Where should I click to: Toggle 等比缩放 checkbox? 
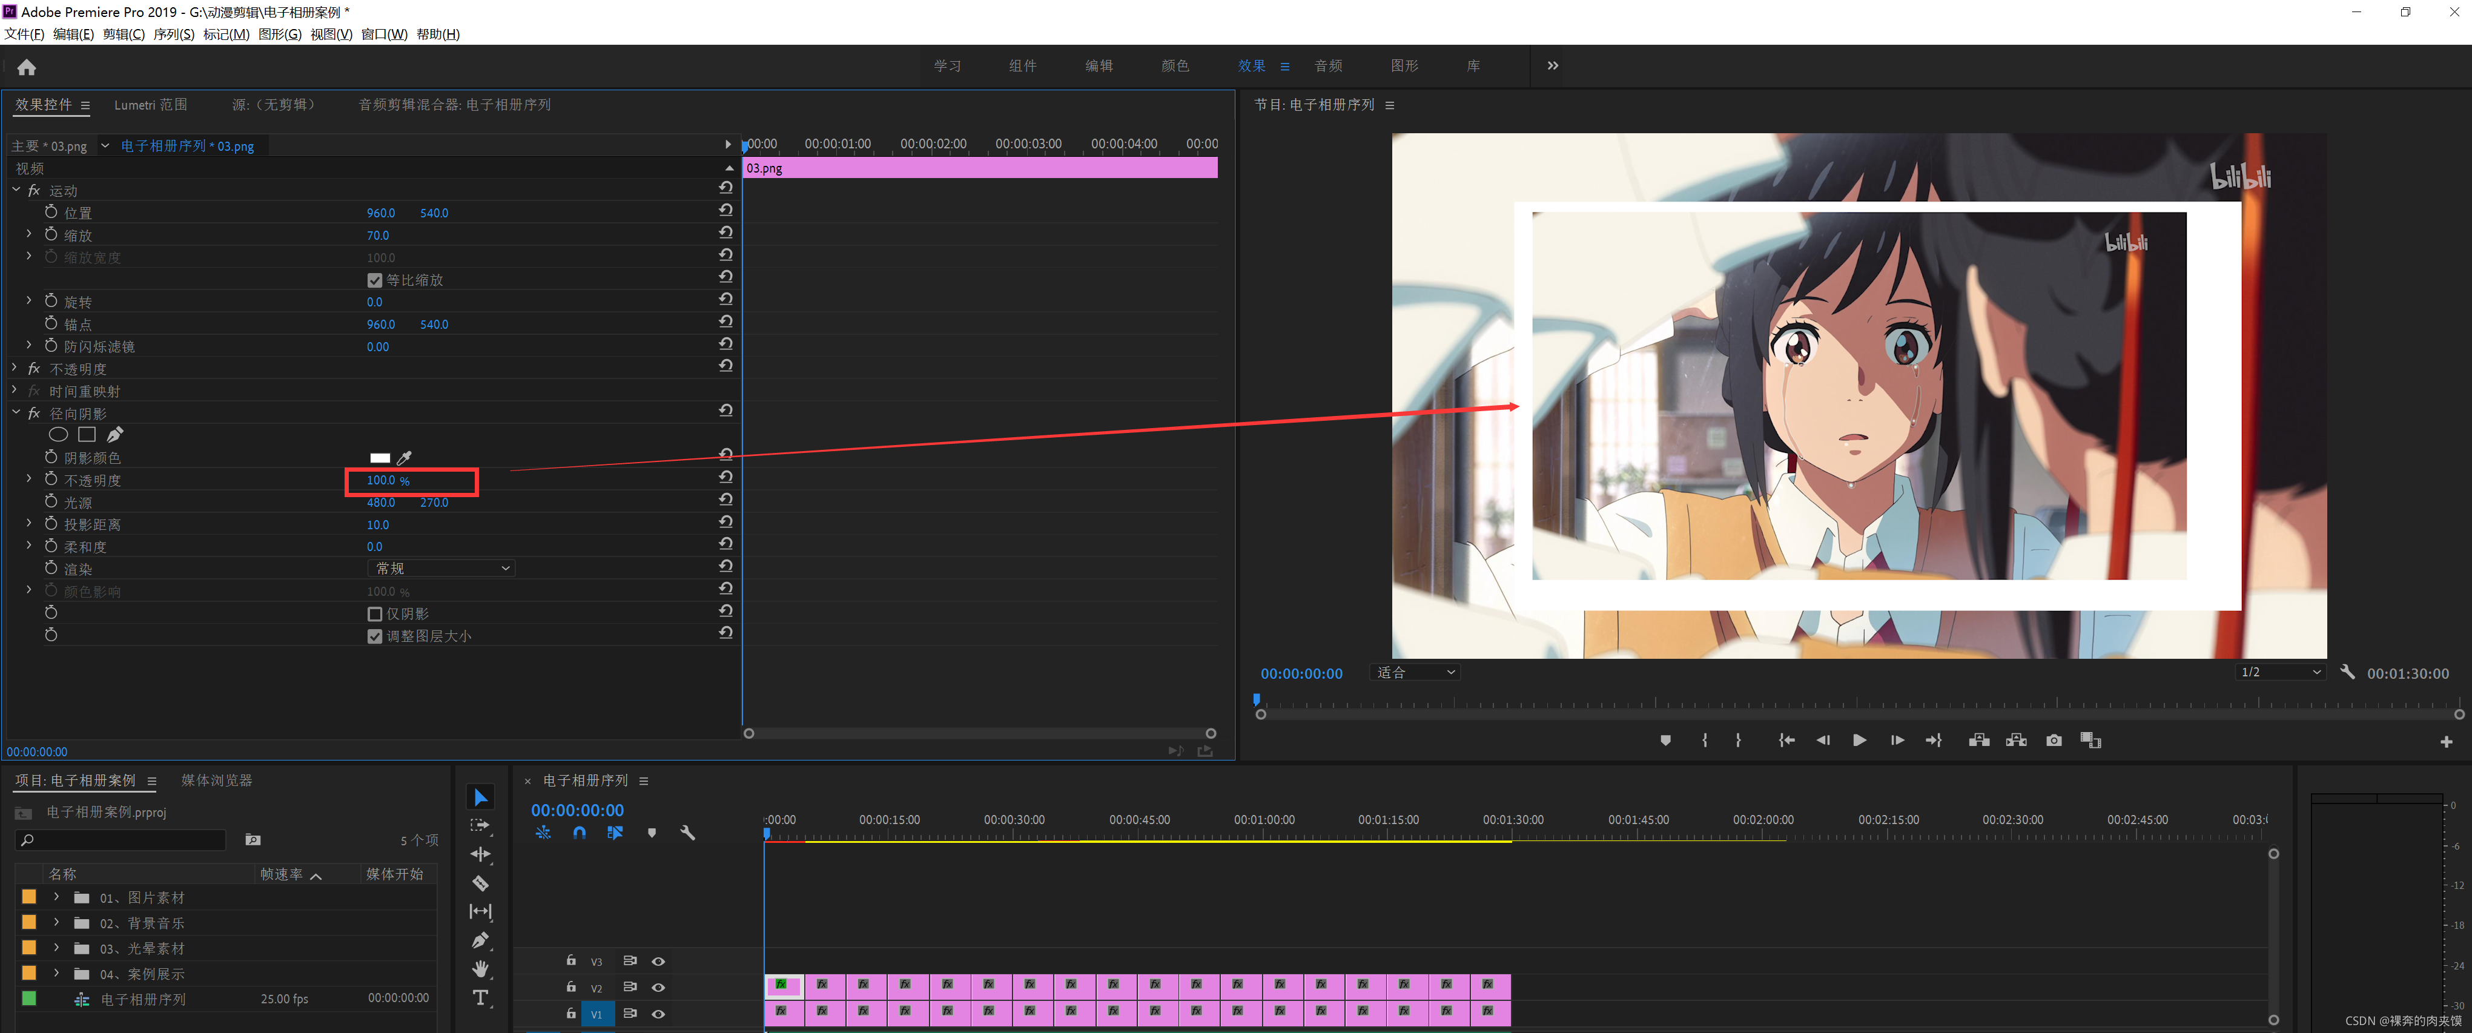pos(375,280)
